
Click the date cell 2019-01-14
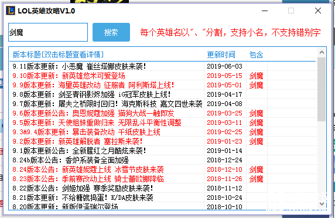click(x=224, y=151)
